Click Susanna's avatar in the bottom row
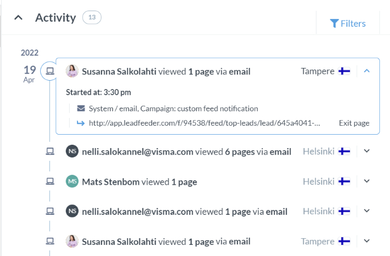 72,241
